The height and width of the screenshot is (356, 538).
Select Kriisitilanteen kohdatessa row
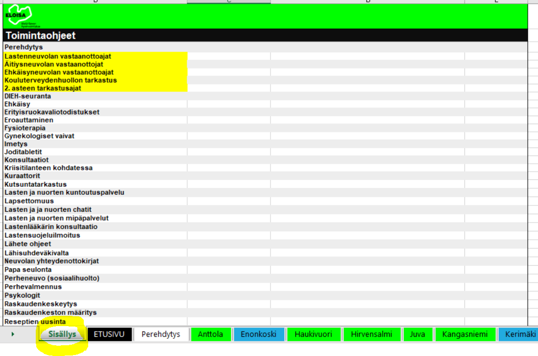coord(49,168)
